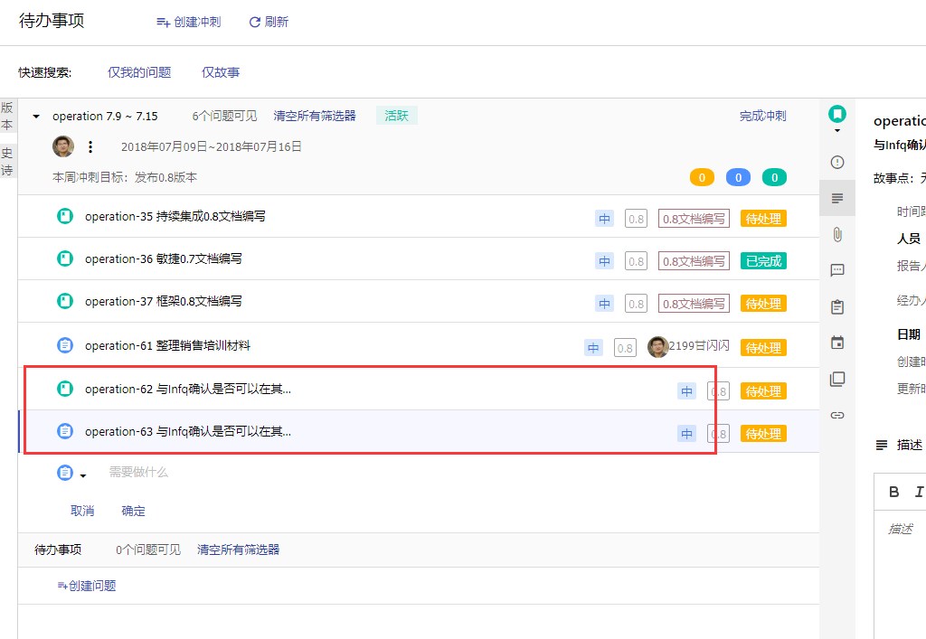926x639 pixels.
Task: Collapse the operation 7.9 ~ 7.15 sprint
Action: coord(36,117)
